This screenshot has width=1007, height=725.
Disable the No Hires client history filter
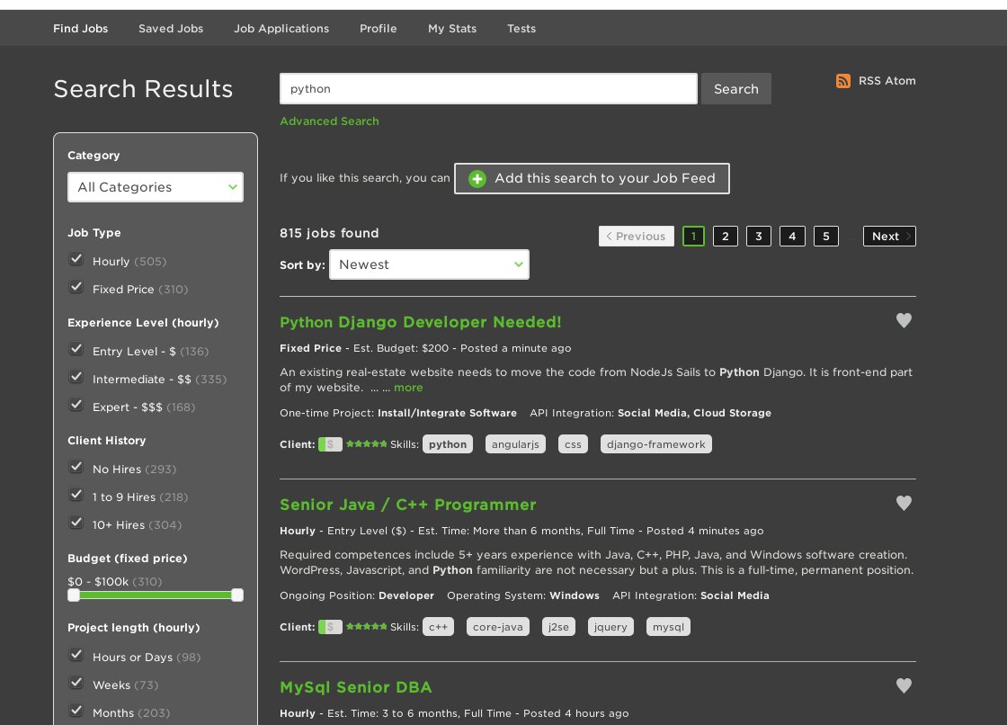coord(76,467)
